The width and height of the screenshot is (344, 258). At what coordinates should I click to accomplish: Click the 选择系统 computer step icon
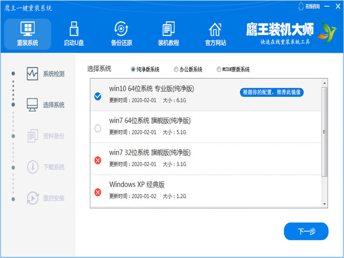(32, 104)
